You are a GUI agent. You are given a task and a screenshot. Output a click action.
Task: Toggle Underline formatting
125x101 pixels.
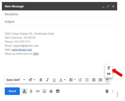[x=54, y=80]
